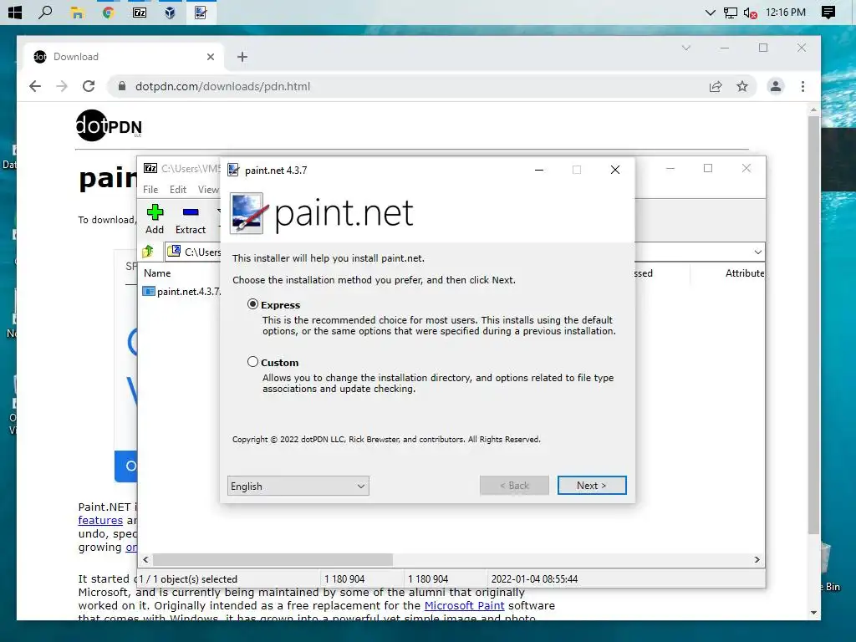Image resolution: width=856 pixels, height=642 pixels.
Task: Click the Next button in installer
Action: click(x=592, y=486)
